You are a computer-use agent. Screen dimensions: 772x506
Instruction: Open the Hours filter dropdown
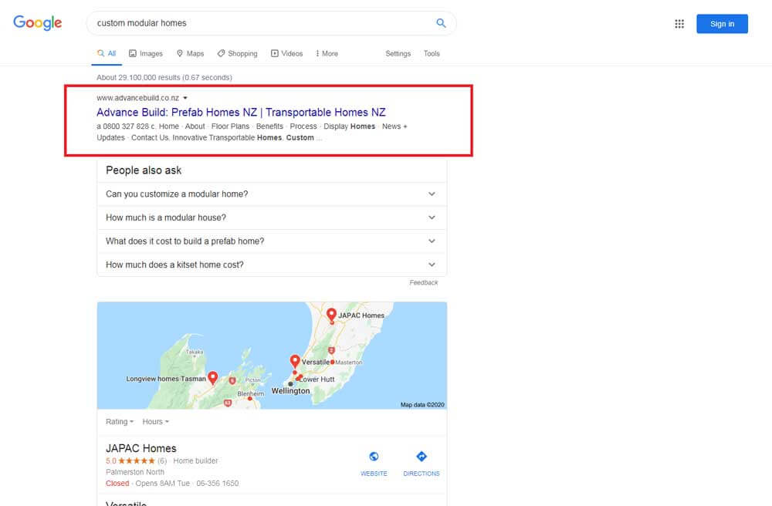(155, 422)
